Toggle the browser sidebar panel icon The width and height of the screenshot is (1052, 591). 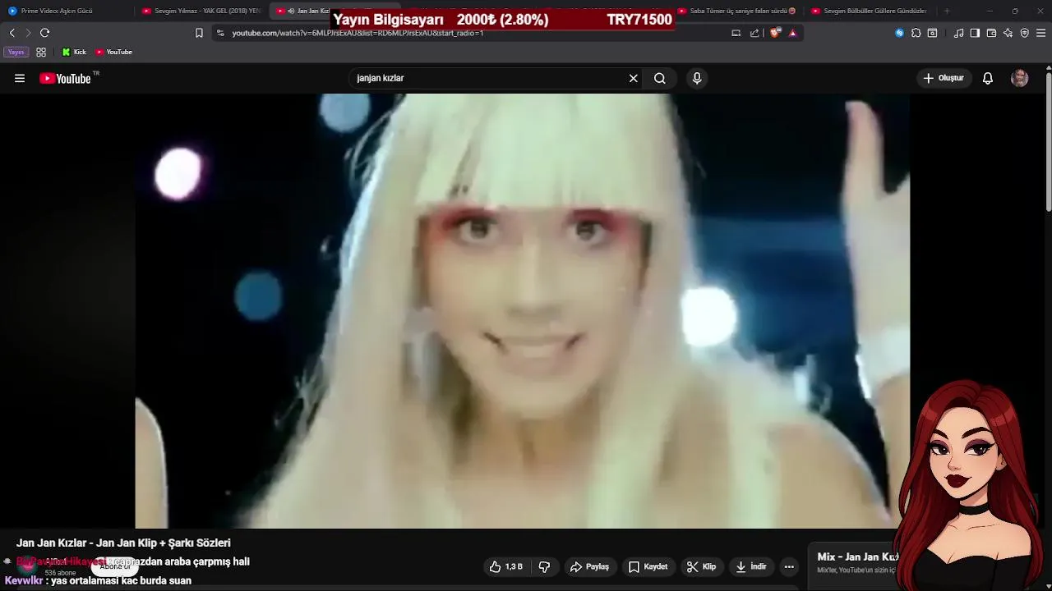click(975, 33)
